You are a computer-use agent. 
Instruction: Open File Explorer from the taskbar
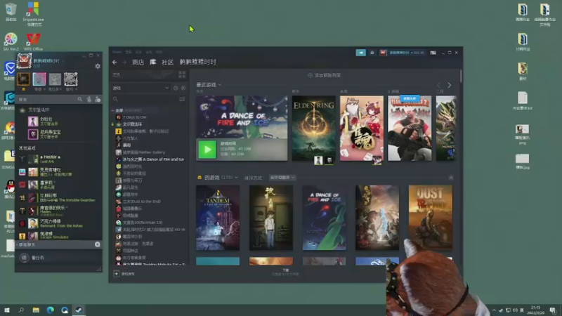pyautogui.click(x=36, y=310)
